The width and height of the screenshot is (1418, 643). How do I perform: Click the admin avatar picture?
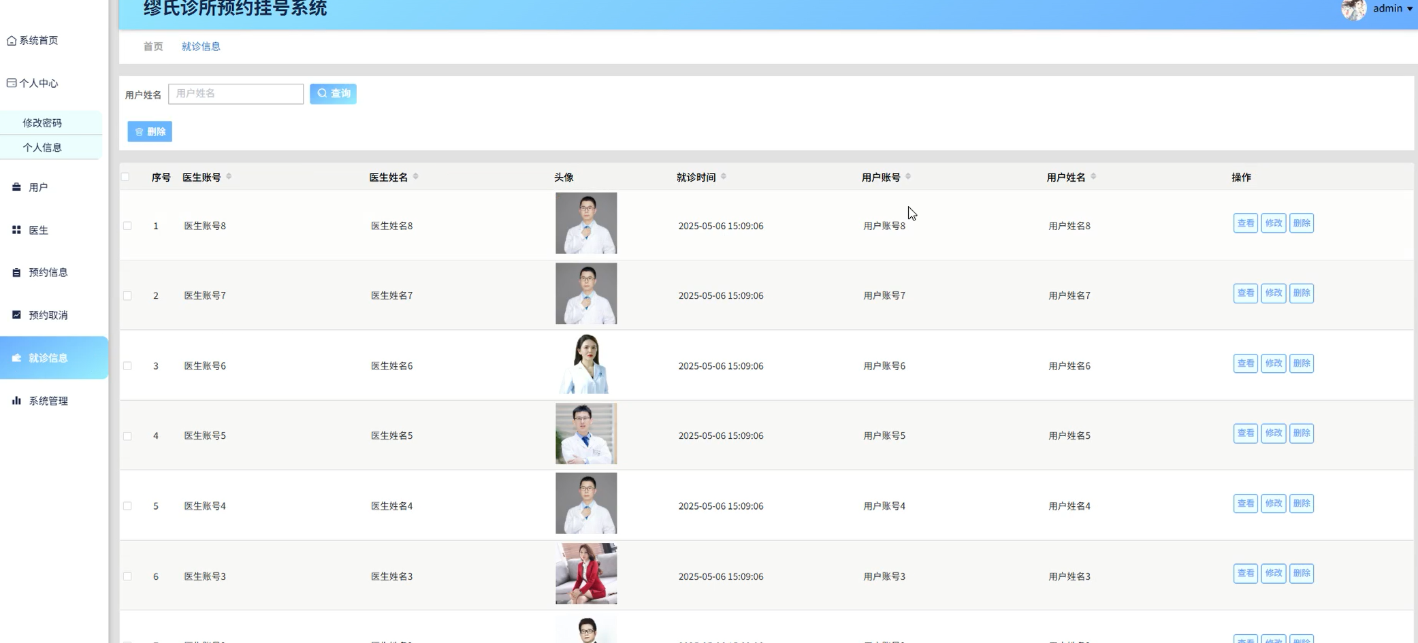(x=1354, y=10)
